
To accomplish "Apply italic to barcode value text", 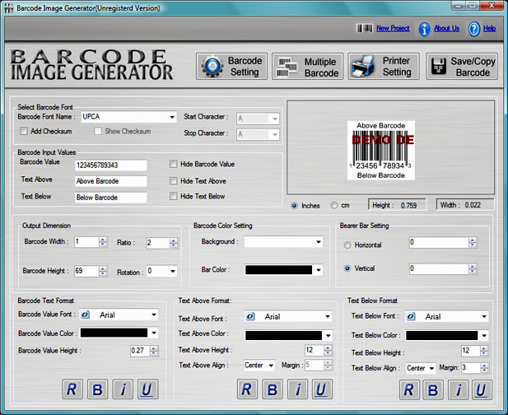I will coord(123,389).
